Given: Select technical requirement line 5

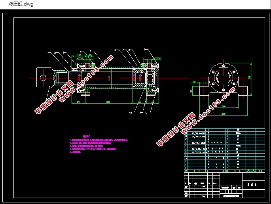Looking at the screenshot, I should 75,152.
